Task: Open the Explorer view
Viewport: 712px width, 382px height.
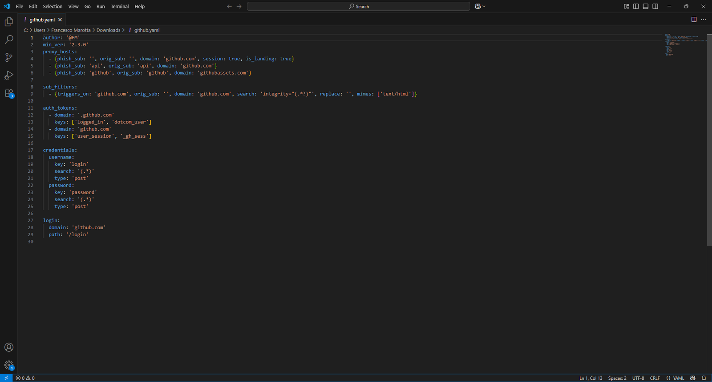Action: [9, 22]
